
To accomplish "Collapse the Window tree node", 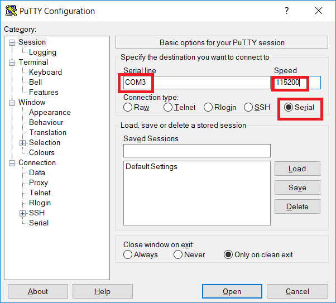I will point(12,103).
